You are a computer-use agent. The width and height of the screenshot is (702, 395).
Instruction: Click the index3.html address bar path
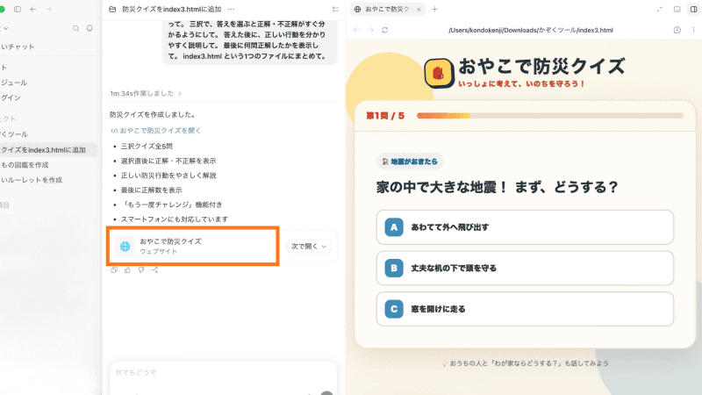pyautogui.click(x=531, y=30)
